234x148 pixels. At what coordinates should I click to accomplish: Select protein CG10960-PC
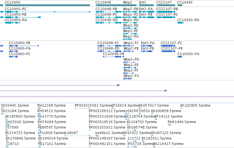tap(20, 54)
